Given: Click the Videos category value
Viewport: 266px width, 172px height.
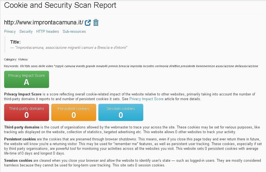Looking at the screenshot, I should click(x=23, y=59).
